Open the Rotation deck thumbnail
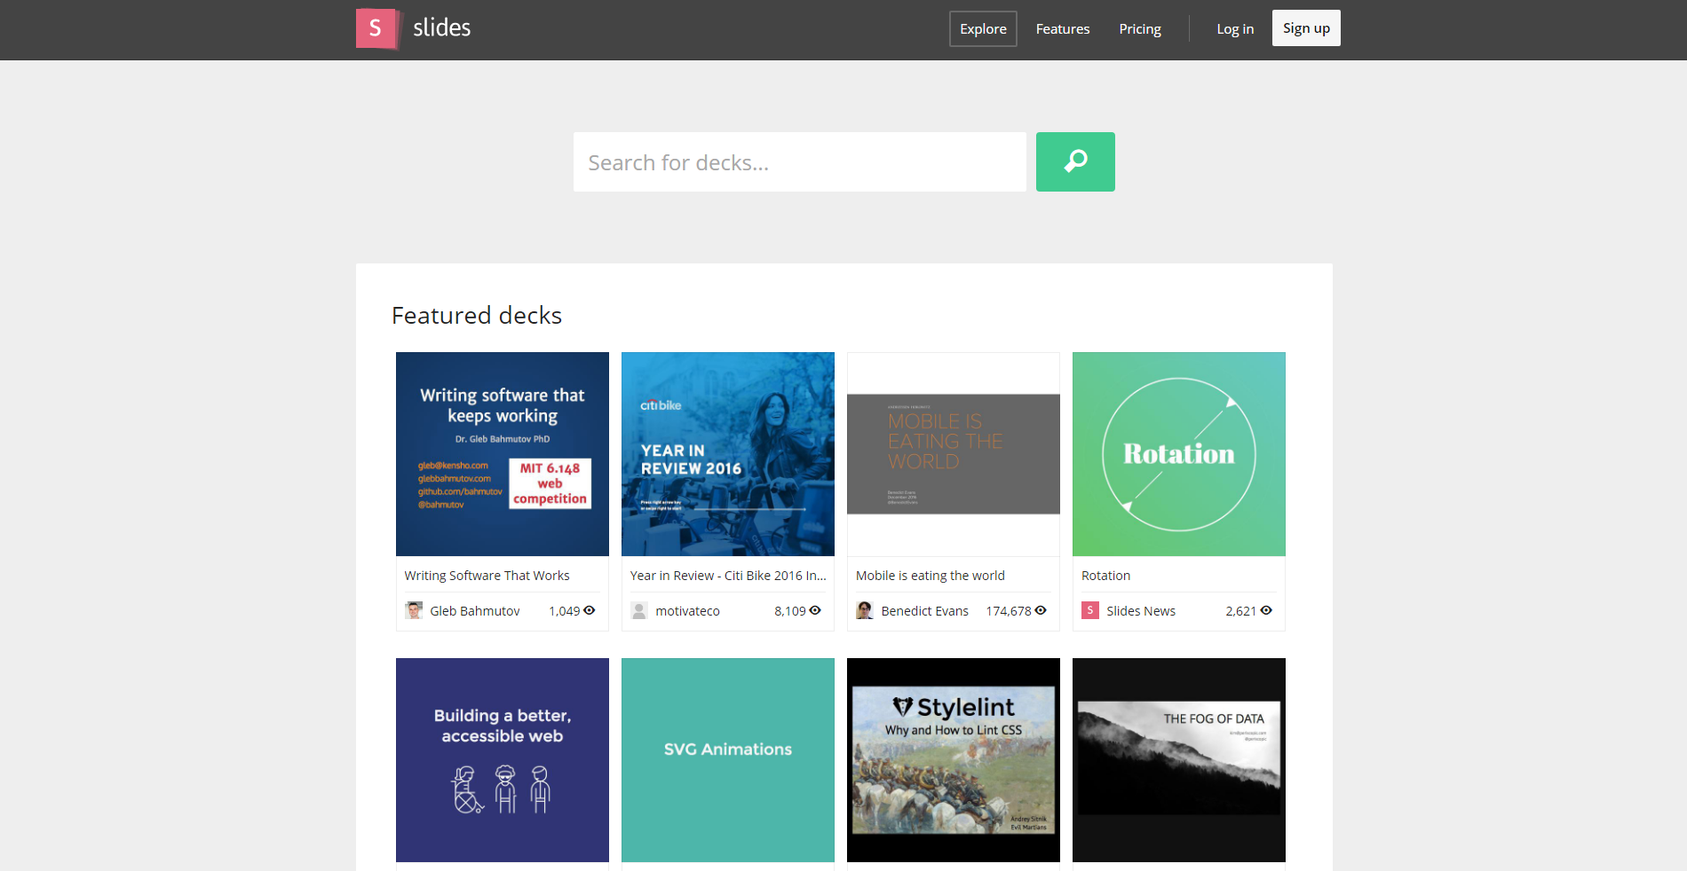1687x871 pixels. (1178, 454)
